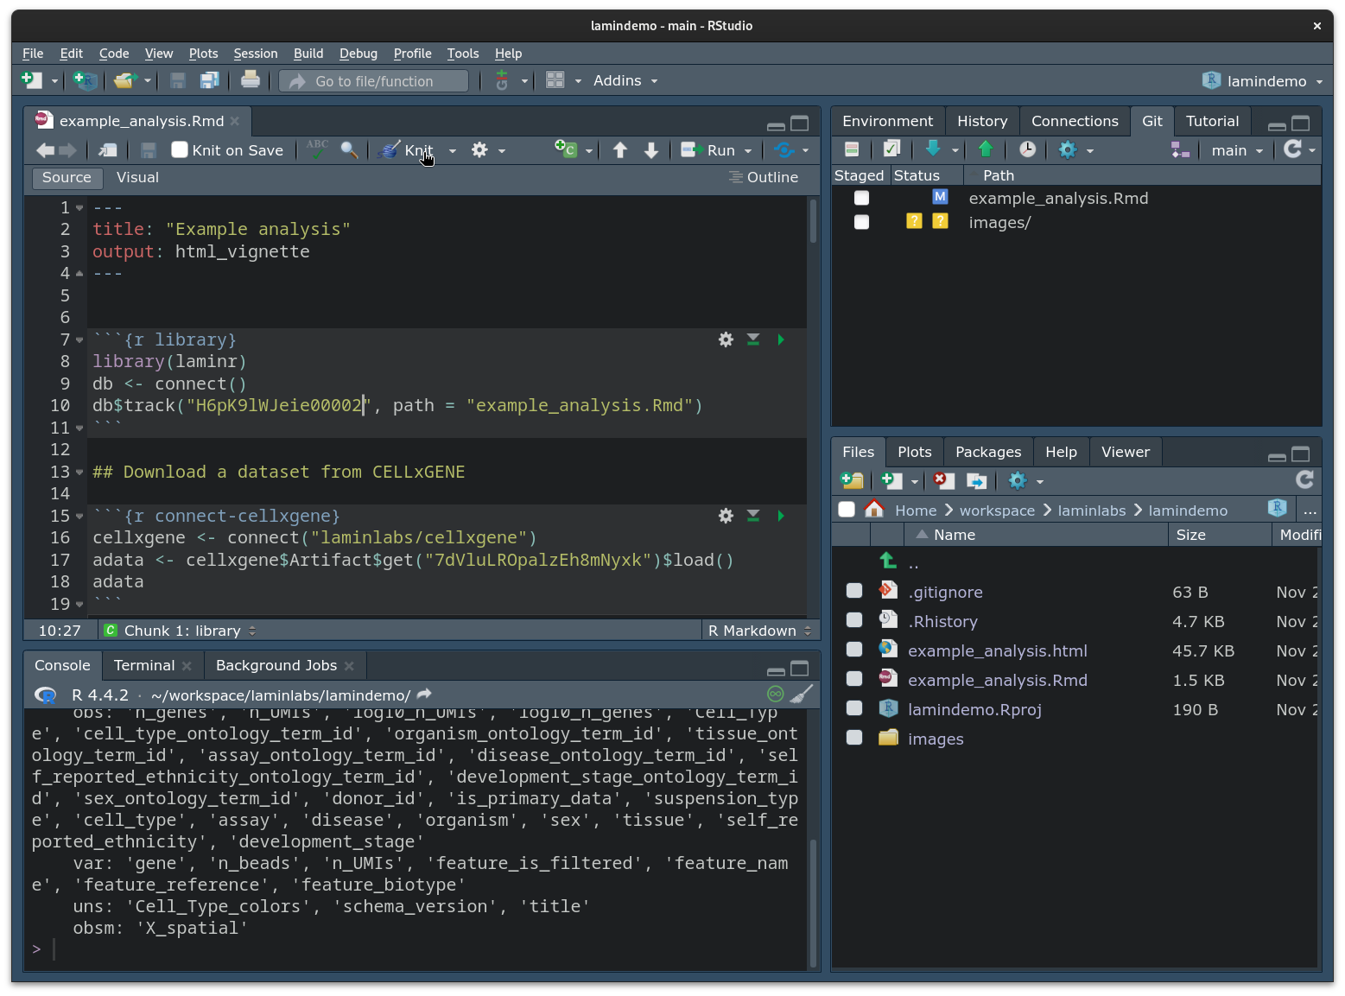Switch to the Background Jobs tab
This screenshot has width=1345, height=996.
click(x=276, y=665)
